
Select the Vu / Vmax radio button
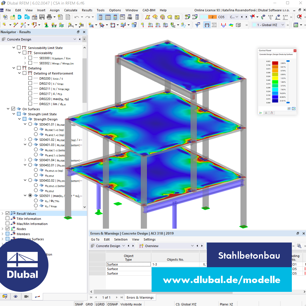[36, 206]
